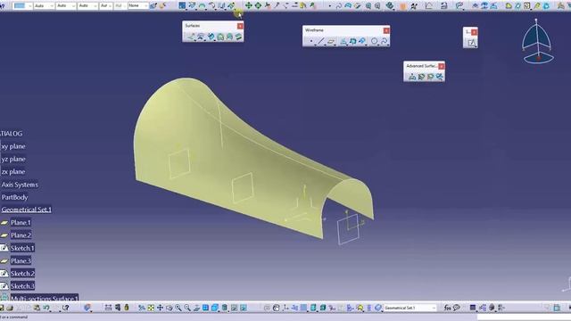Expand the Sketcher sub-menu arrow in floating toolbar
The image size is (571, 321).
click(476, 46)
